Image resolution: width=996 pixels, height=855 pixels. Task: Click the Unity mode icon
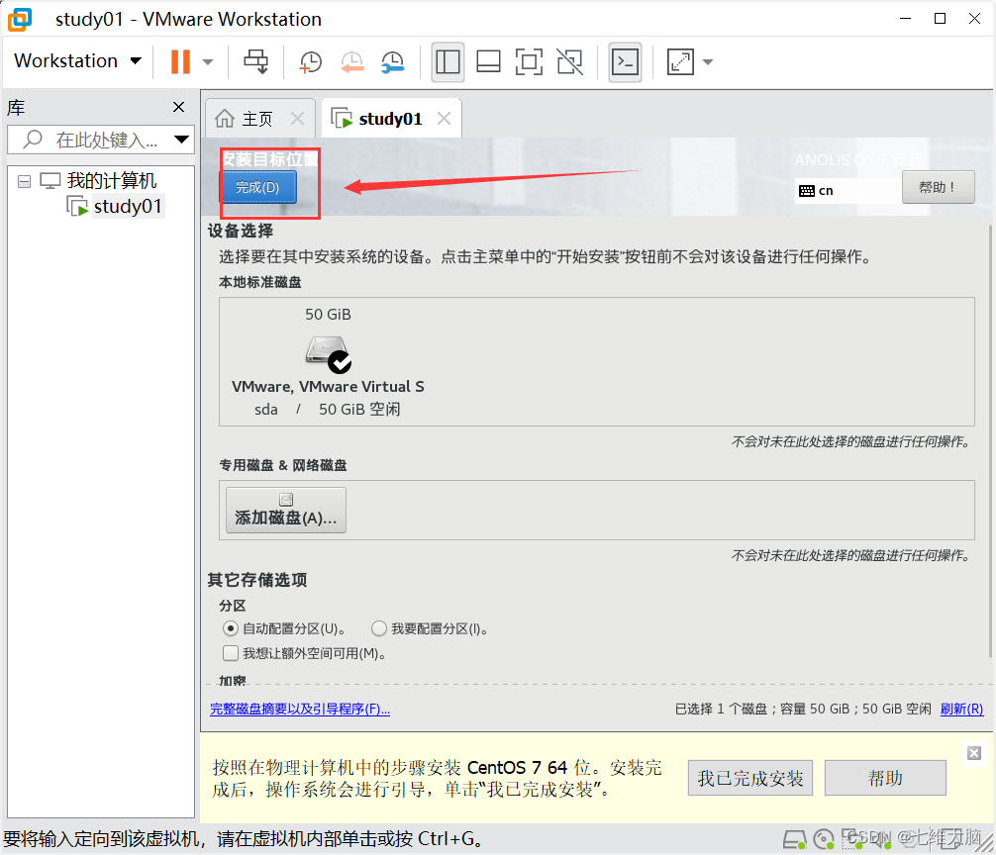point(569,61)
